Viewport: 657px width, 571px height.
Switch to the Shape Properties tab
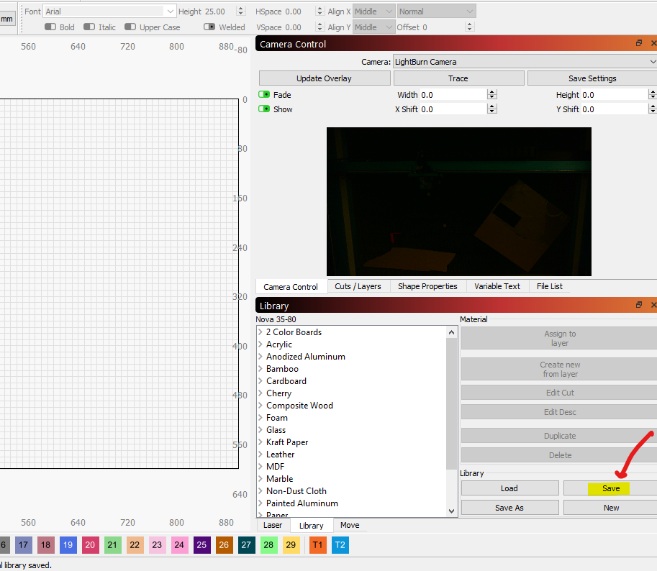point(427,286)
